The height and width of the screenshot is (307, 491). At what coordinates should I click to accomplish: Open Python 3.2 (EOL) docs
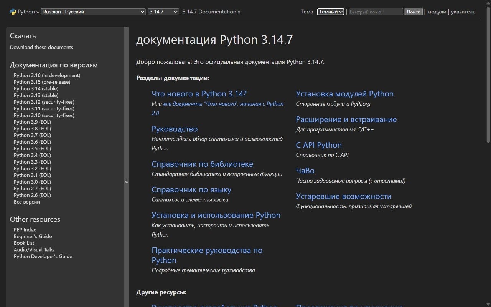tap(32, 169)
